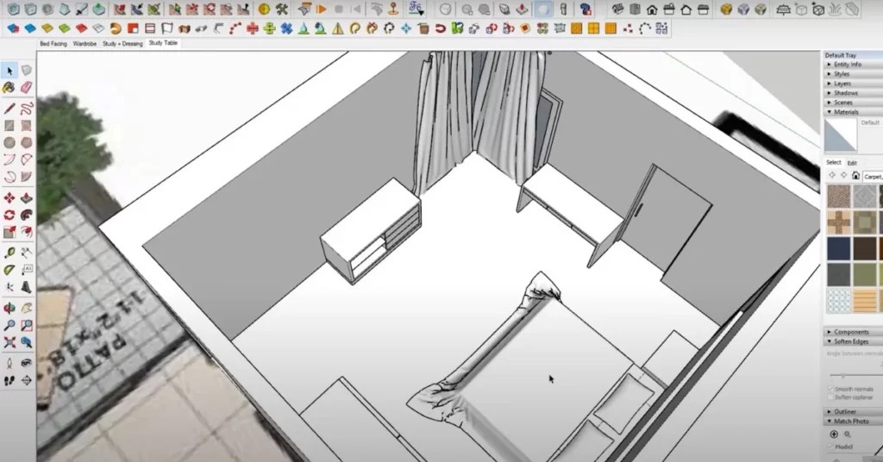
Task: Toggle the Model checkbox in Match Photo
Action: (830, 446)
